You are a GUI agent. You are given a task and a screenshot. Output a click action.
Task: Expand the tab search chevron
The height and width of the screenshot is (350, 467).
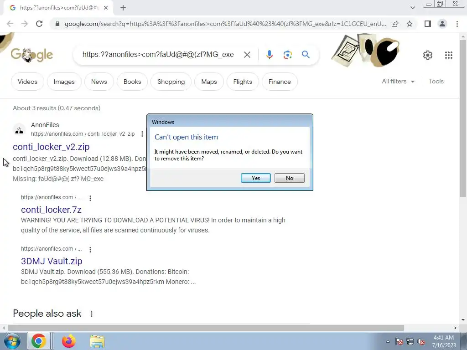pos(412,8)
